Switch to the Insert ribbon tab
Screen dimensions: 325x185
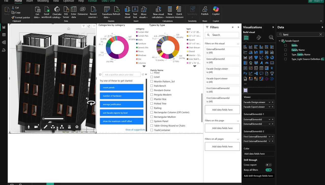[x=29, y=1]
